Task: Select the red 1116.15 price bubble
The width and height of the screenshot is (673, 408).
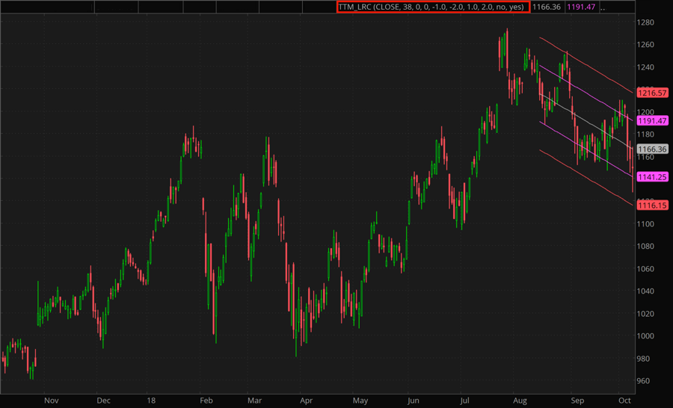Action: tap(652, 205)
